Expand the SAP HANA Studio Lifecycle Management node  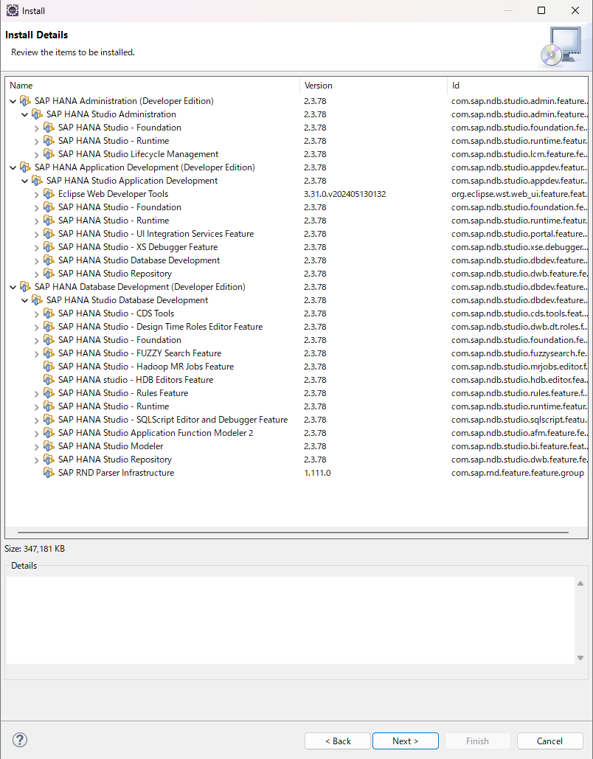tap(36, 154)
